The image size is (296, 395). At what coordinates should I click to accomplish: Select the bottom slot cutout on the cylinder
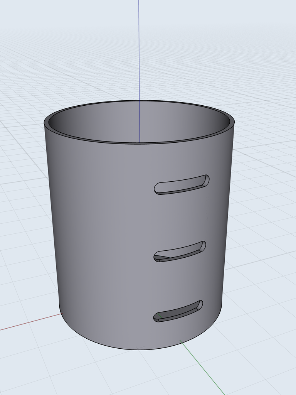pos(178,311)
